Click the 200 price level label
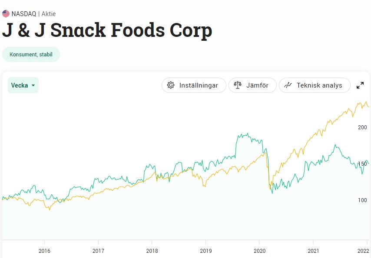This screenshot has width=371, height=258. 362,127
